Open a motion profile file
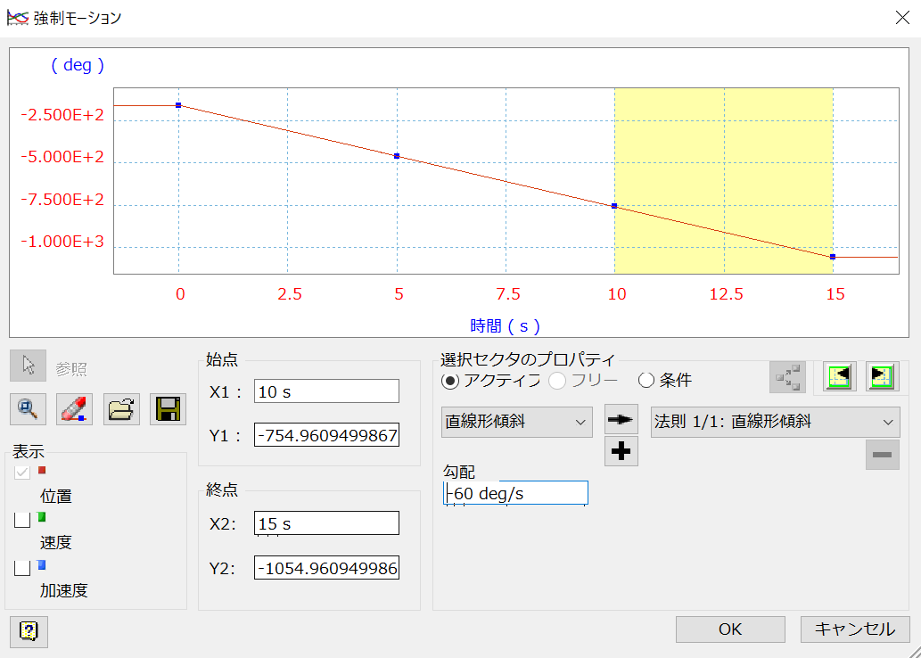Image resolution: width=921 pixels, height=658 pixels. [x=120, y=410]
